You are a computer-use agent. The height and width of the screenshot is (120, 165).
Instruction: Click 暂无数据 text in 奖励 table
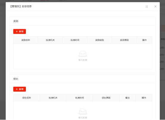point(83,60)
